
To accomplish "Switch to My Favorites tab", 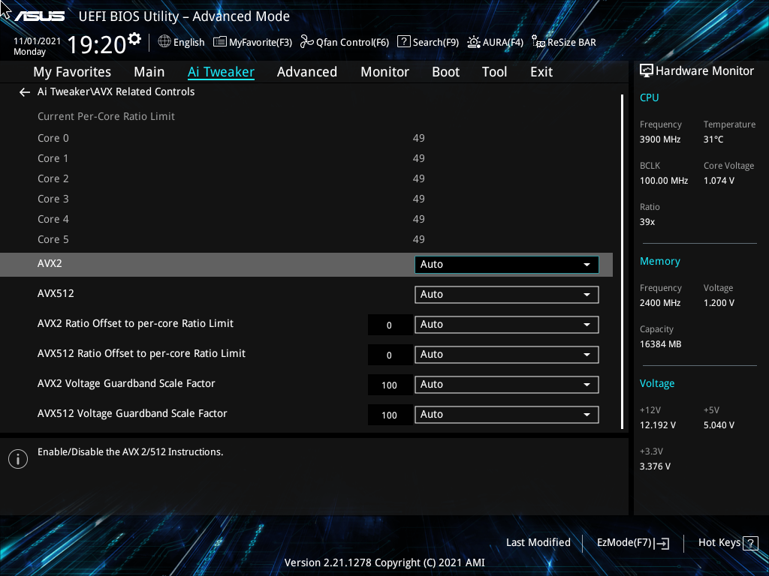I will pos(72,72).
